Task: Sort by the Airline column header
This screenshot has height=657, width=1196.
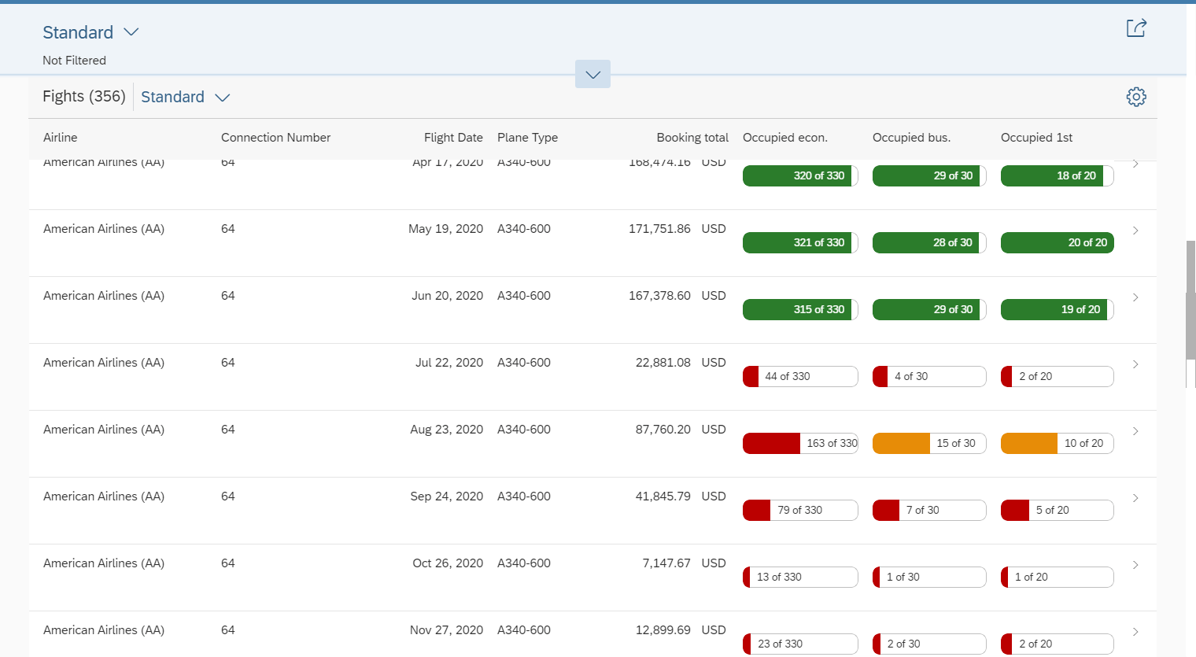Action: tap(60, 137)
